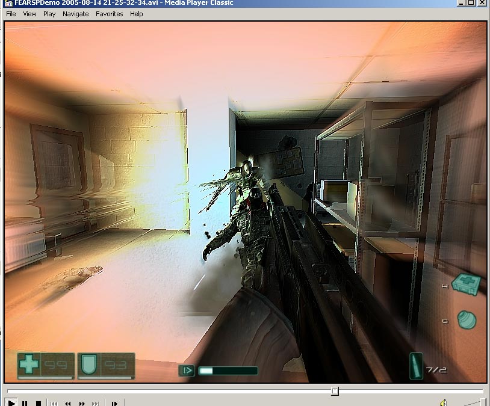Pause the video playback
The image size is (490, 406).
[x=25, y=403]
